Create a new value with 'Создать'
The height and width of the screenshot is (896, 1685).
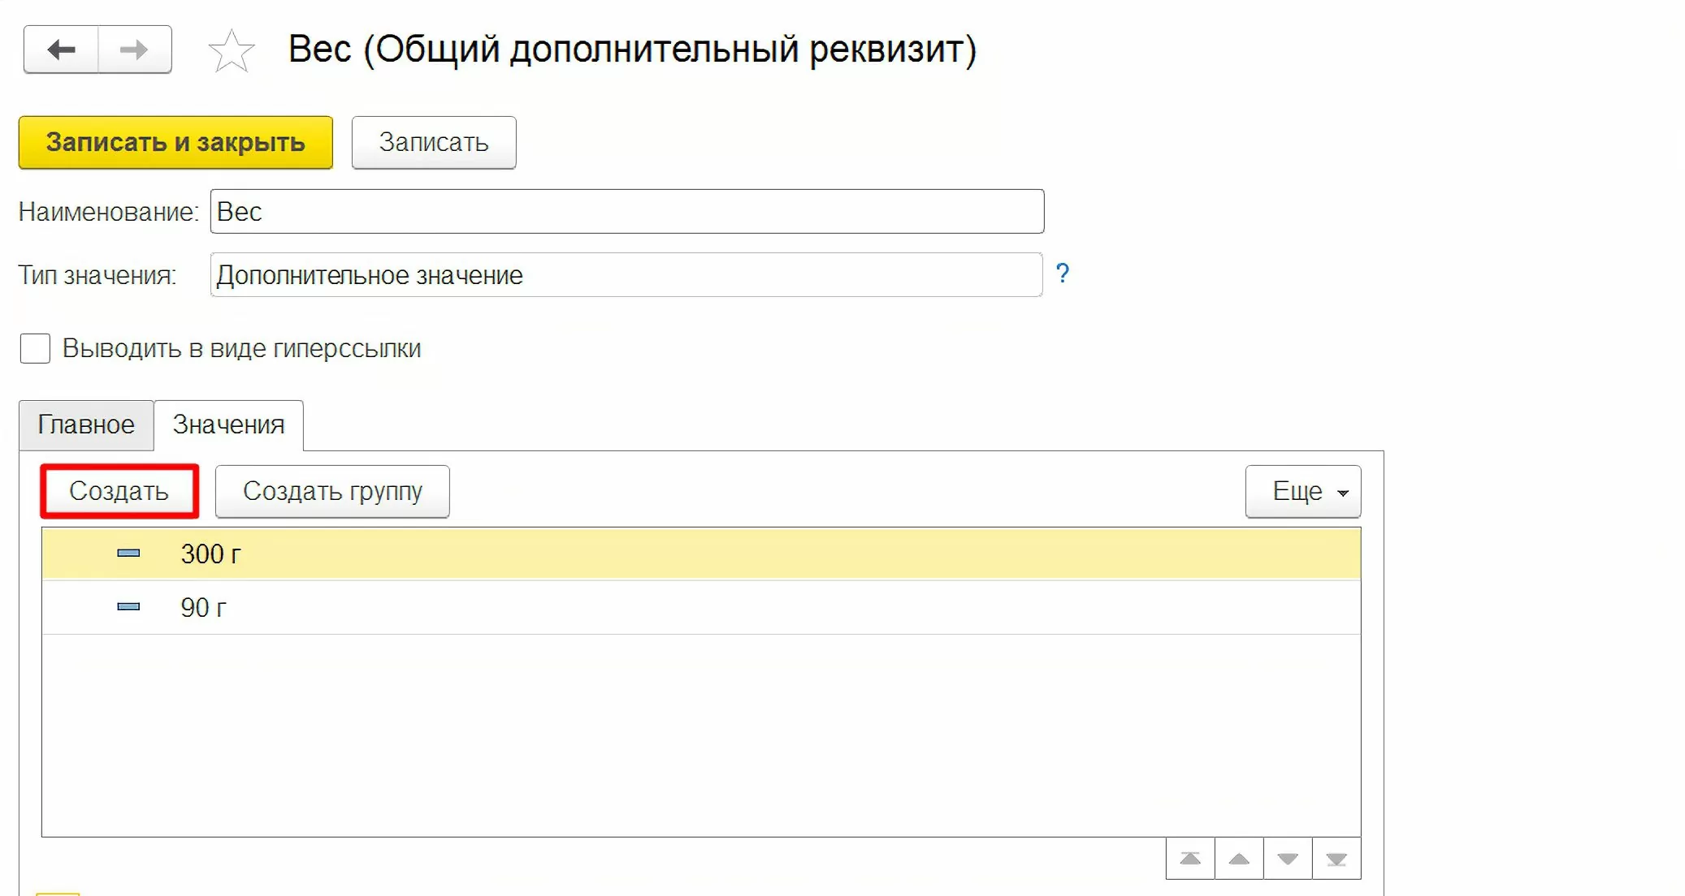119,491
